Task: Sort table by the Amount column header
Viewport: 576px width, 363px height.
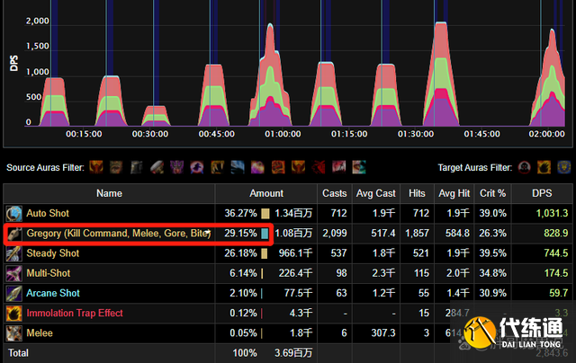Action: [265, 193]
